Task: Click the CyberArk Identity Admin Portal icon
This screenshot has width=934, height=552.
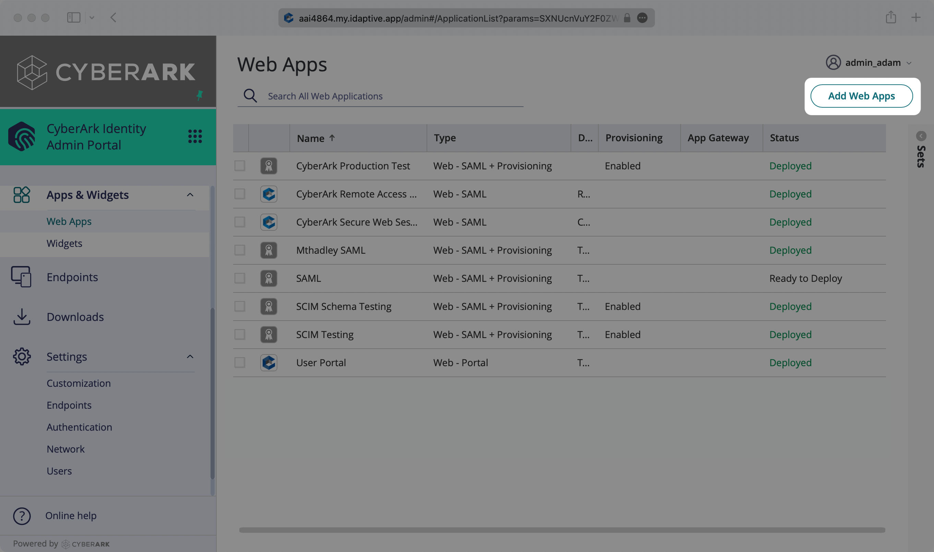Action: tap(22, 137)
